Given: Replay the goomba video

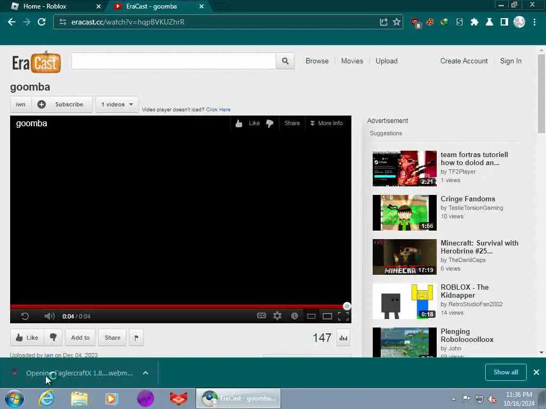Looking at the screenshot, I should pos(25,316).
